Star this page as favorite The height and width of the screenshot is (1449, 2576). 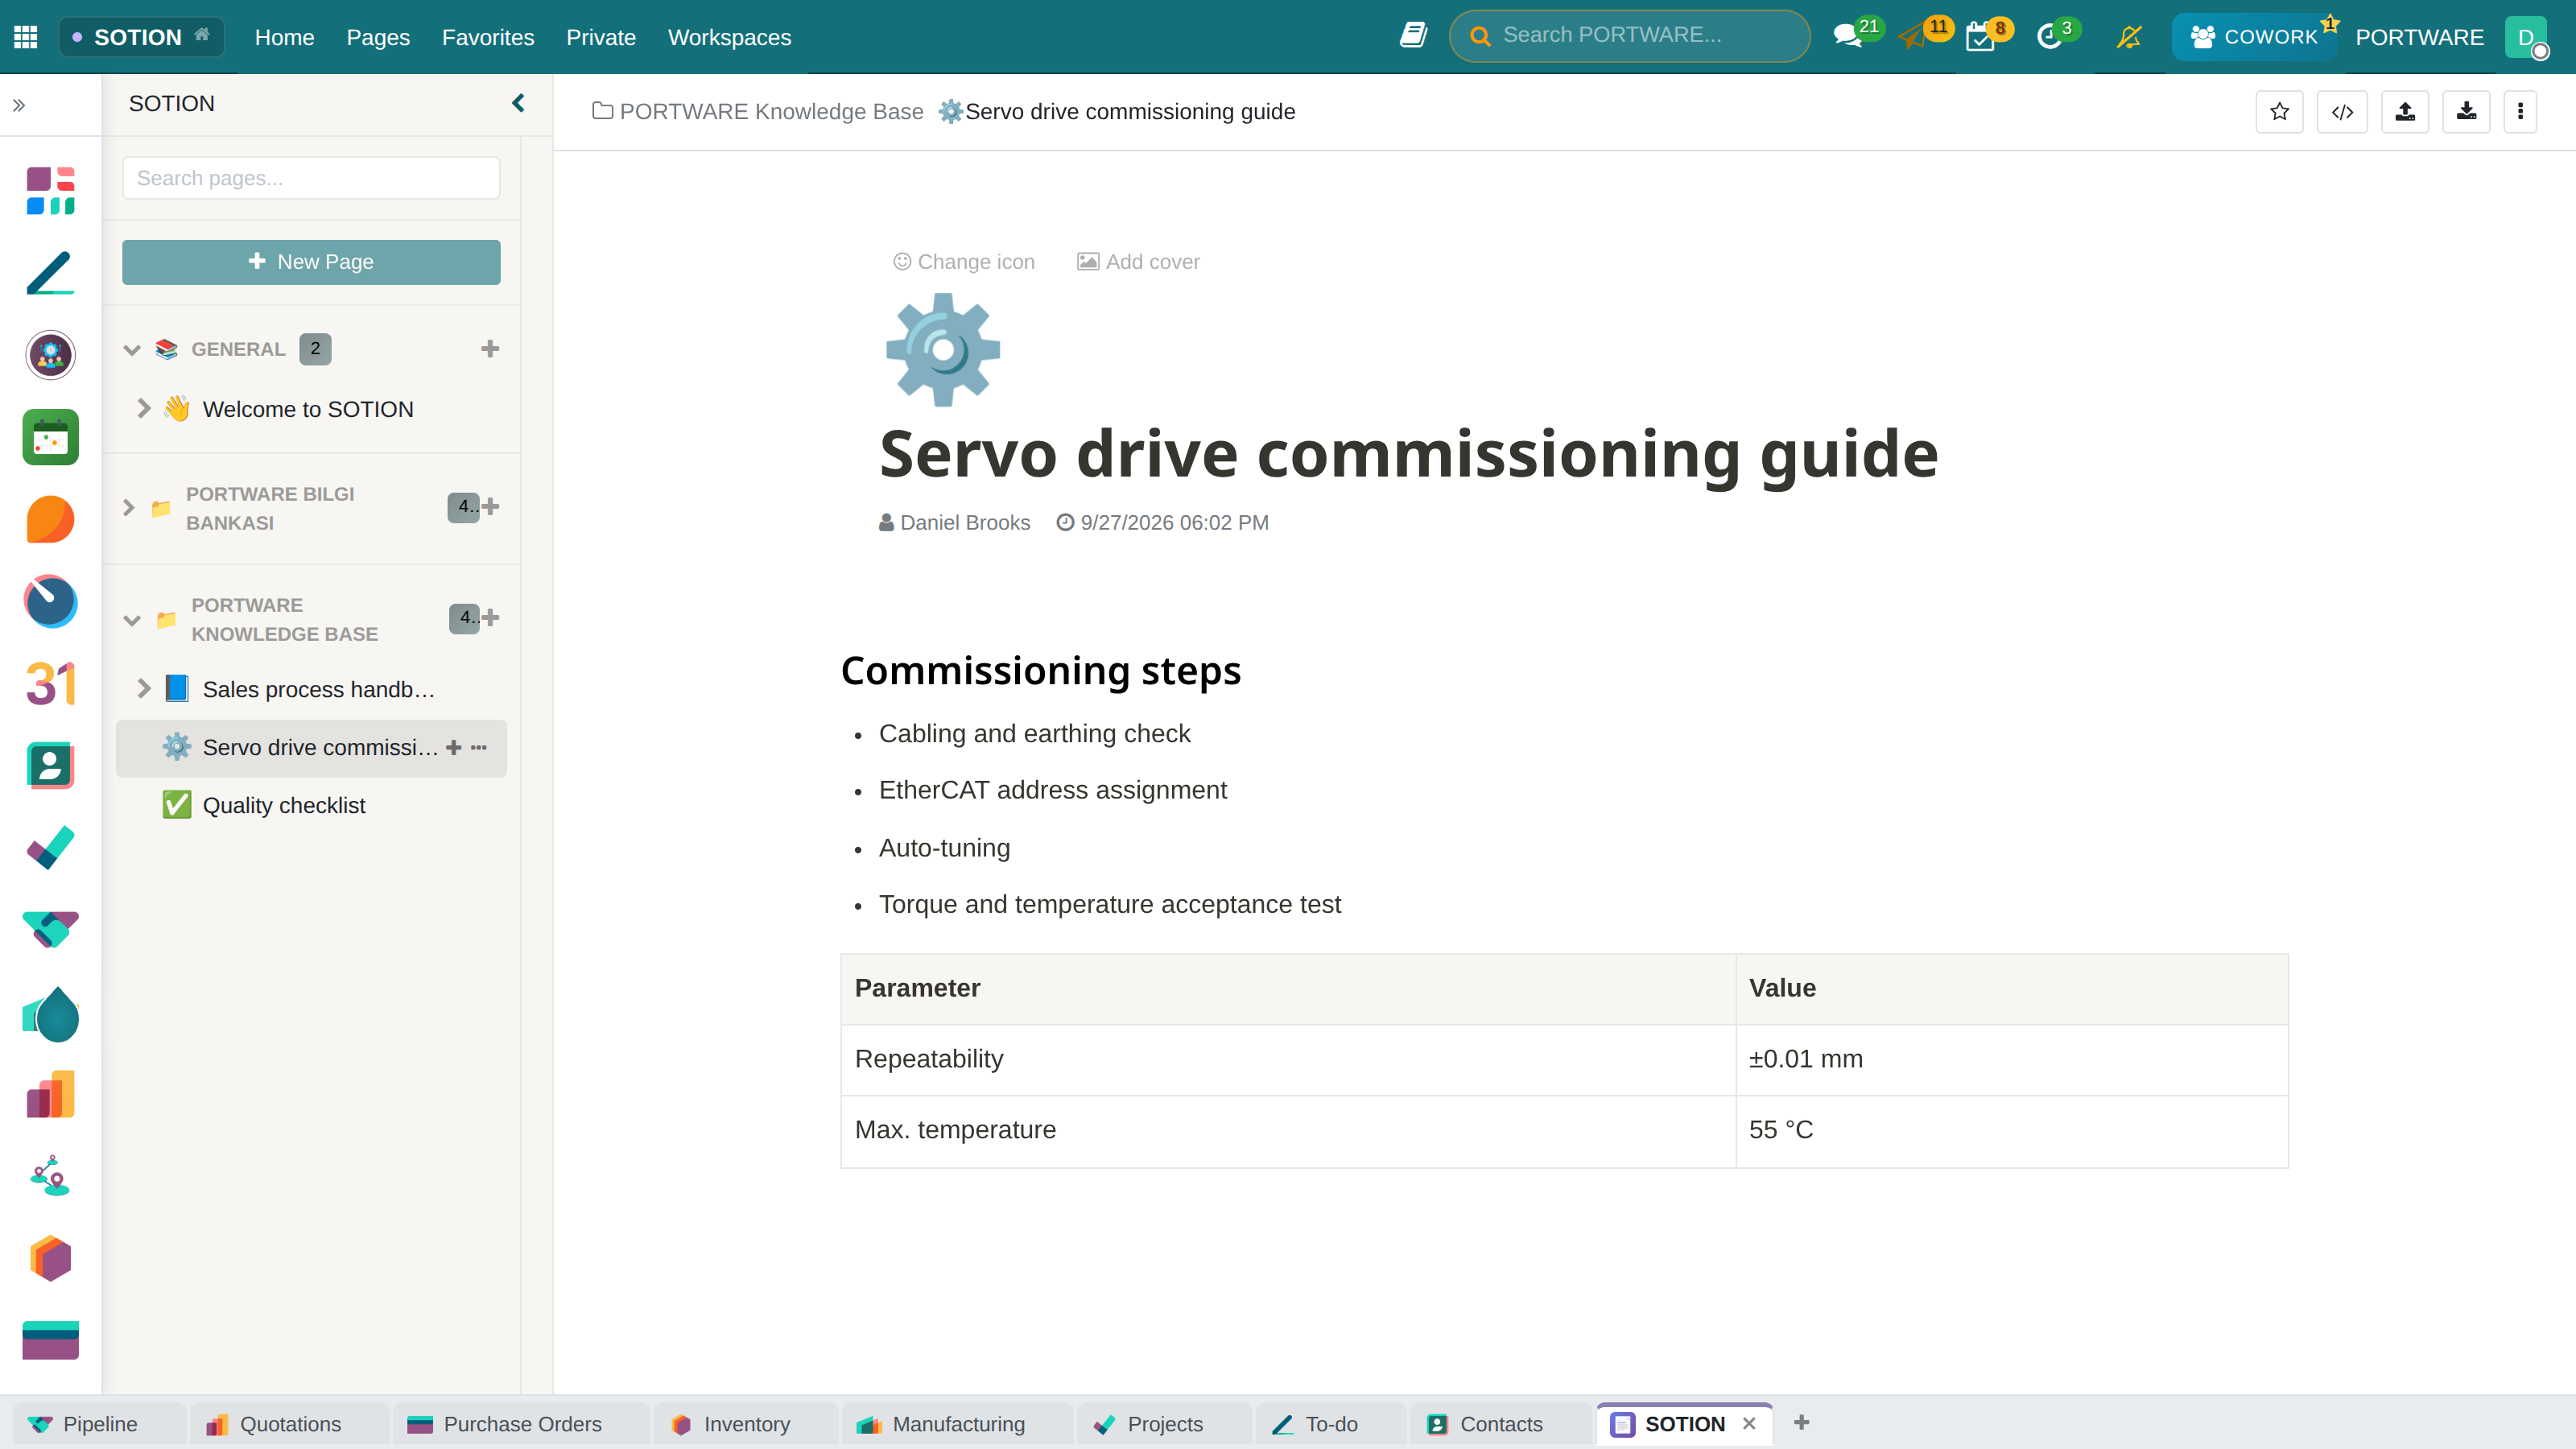pyautogui.click(x=2279, y=111)
